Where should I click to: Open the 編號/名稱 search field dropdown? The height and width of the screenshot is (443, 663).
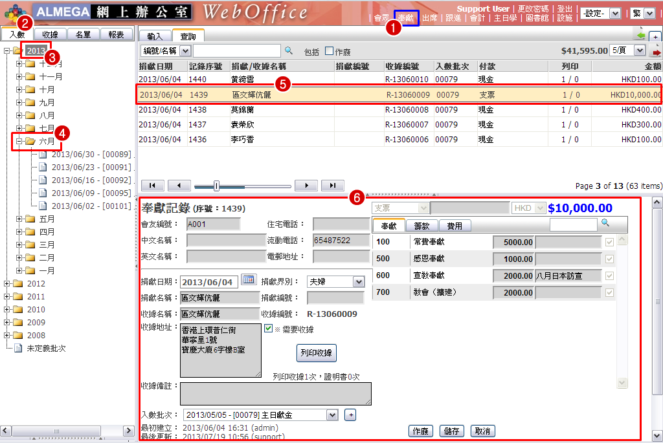185,50
